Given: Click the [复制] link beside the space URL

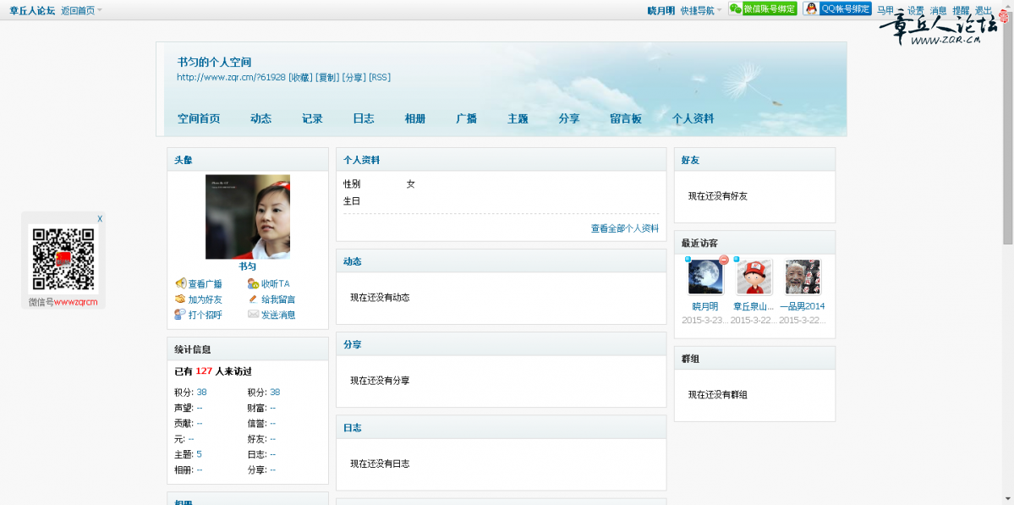Looking at the screenshot, I should 327,77.
